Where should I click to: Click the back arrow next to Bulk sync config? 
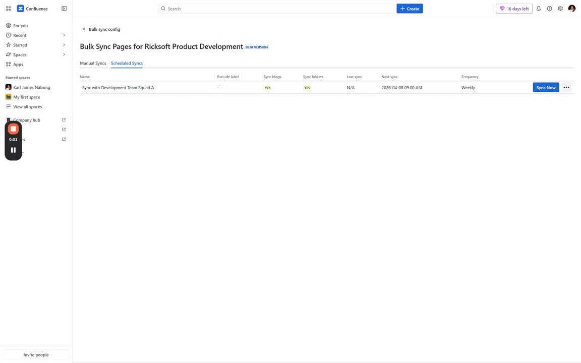click(84, 29)
